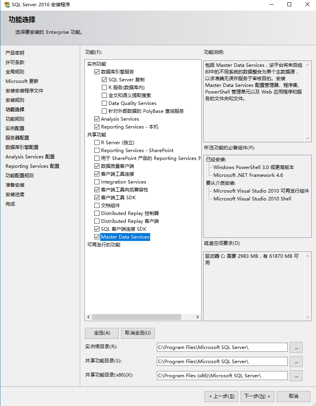Open 许可条款 step in sidebar

[x=15, y=62]
